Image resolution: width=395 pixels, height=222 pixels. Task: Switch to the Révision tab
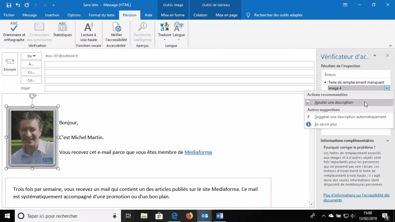pos(129,15)
